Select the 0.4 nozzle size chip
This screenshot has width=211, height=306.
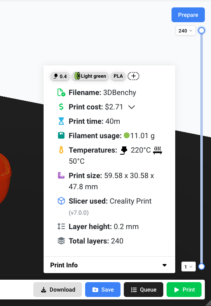click(60, 76)
